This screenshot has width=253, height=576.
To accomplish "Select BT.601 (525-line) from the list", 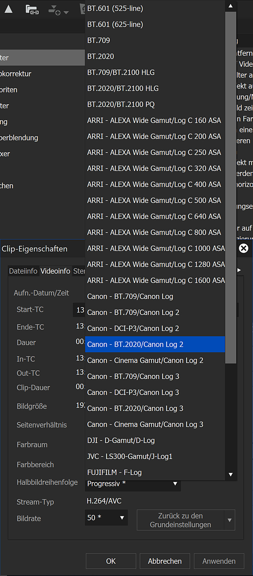I will [155, 8].
